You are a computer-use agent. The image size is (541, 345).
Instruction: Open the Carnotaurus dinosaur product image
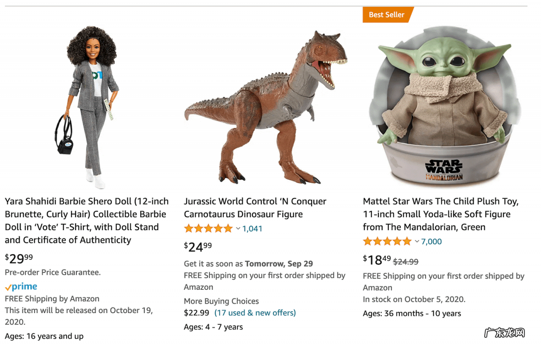point(265,108)
